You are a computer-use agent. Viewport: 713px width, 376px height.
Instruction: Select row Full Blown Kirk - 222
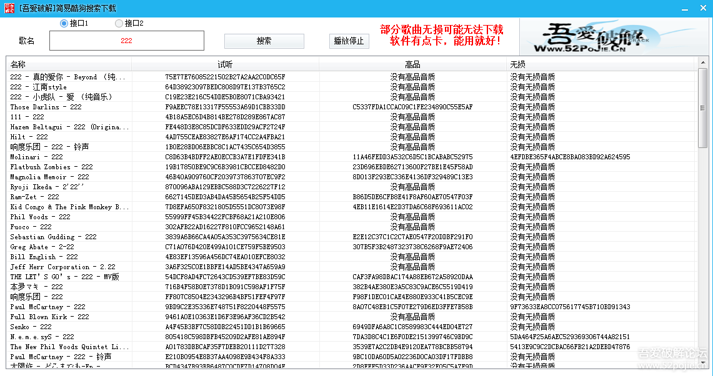coord(350,317)
